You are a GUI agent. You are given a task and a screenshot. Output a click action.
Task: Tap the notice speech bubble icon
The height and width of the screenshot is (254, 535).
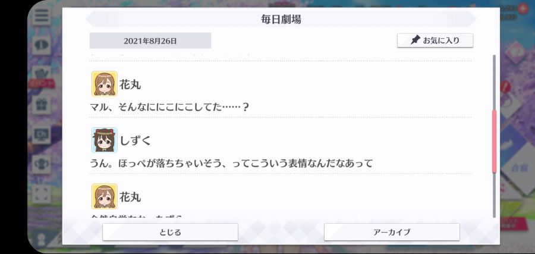42,45
